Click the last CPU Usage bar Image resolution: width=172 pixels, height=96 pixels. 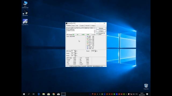[89, 35]
